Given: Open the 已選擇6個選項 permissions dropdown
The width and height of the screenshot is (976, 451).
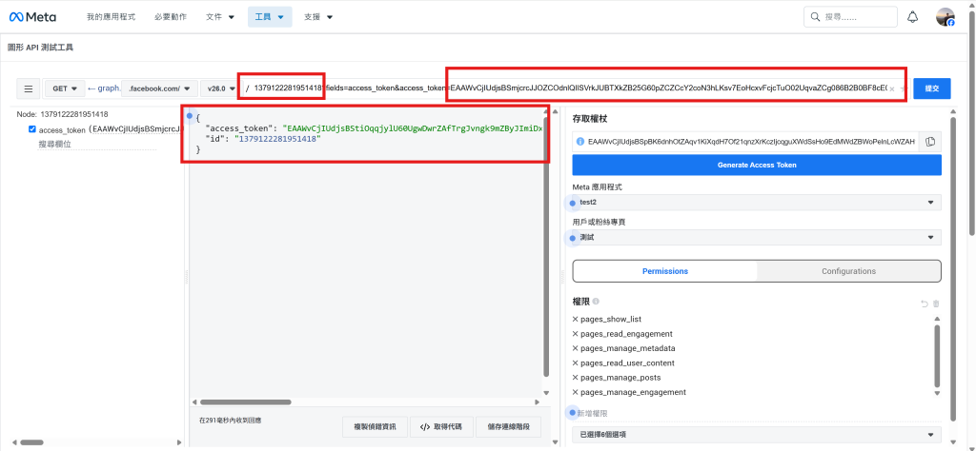Looking at the screenshot, I should tap(756, 435).
